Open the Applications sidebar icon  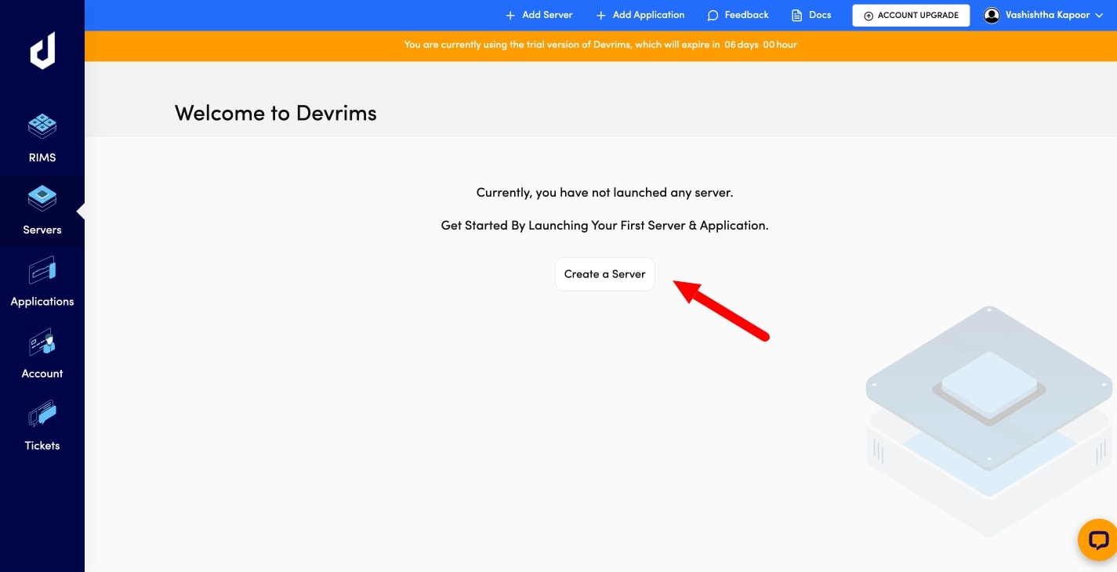[x=42, y=270]
